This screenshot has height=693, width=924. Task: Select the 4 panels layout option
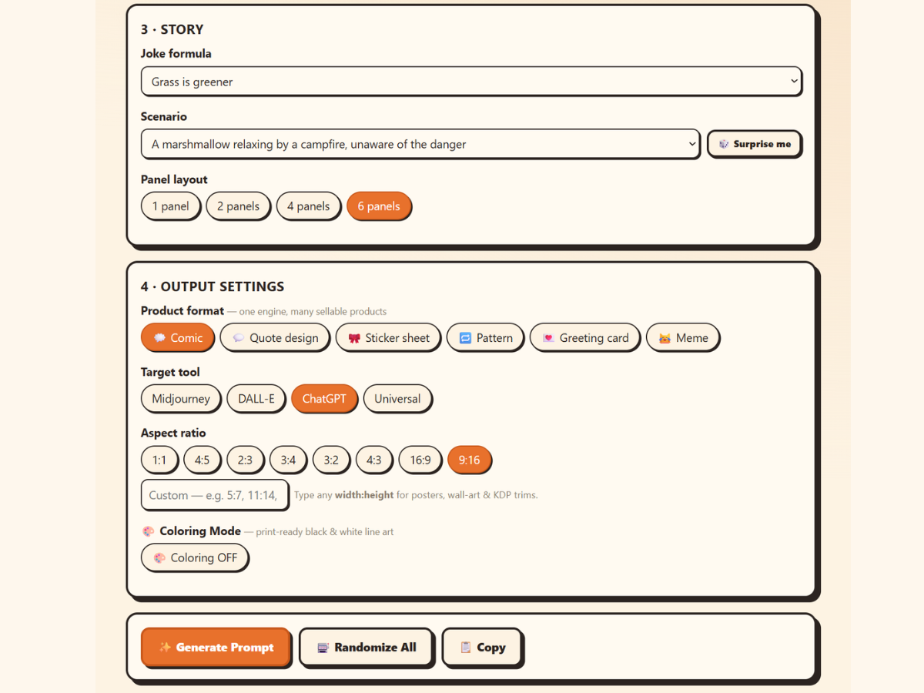[x=308, y=206]
